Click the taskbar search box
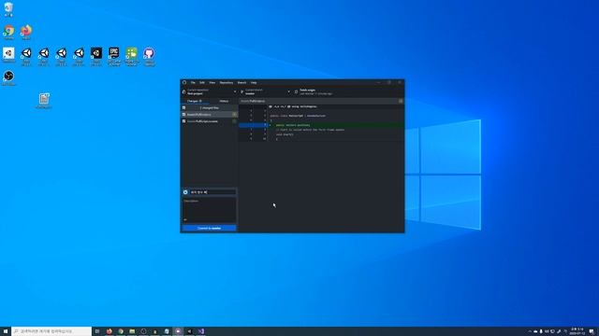Screen dimensions: 599x336 [x=51, y=331]
